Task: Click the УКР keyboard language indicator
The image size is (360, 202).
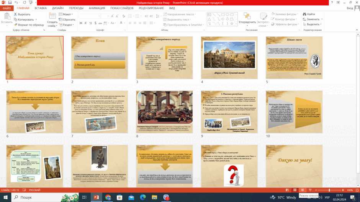Action: (327, 197)
